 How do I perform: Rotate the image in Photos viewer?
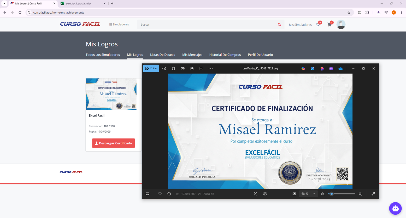164,68
